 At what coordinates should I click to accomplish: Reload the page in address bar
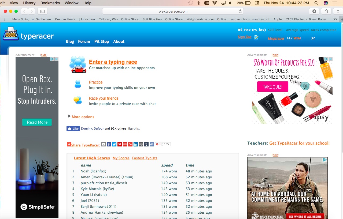point(240,11)
